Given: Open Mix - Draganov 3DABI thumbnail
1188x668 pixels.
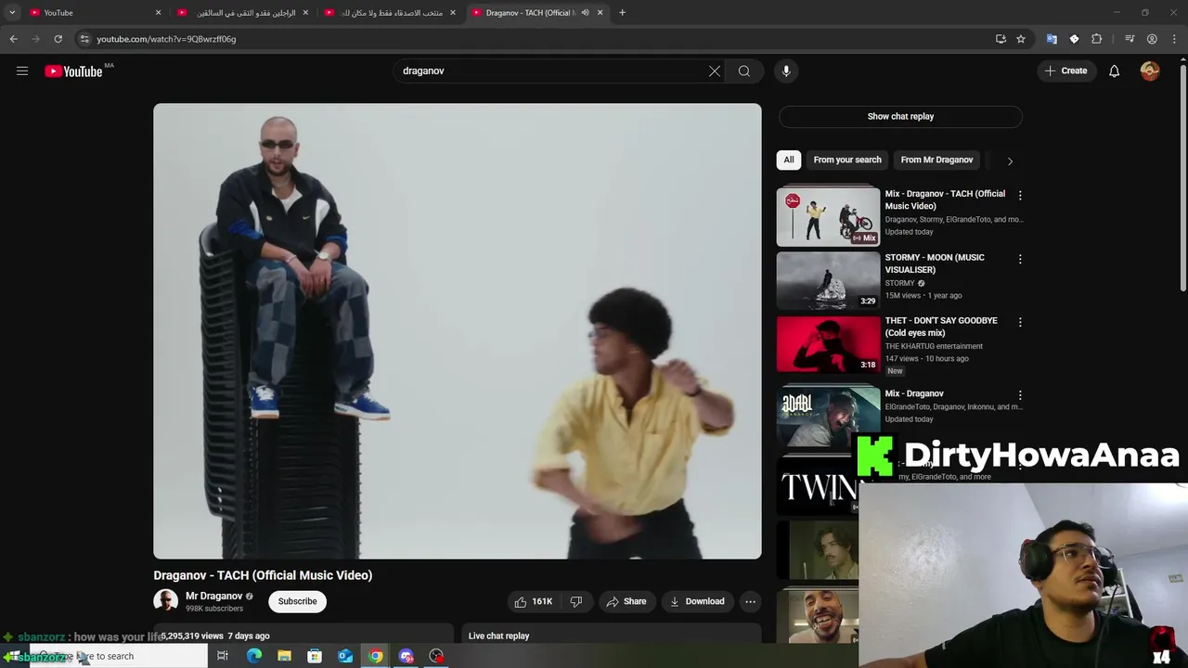Looking at the screenshot, I should (828, 417).
